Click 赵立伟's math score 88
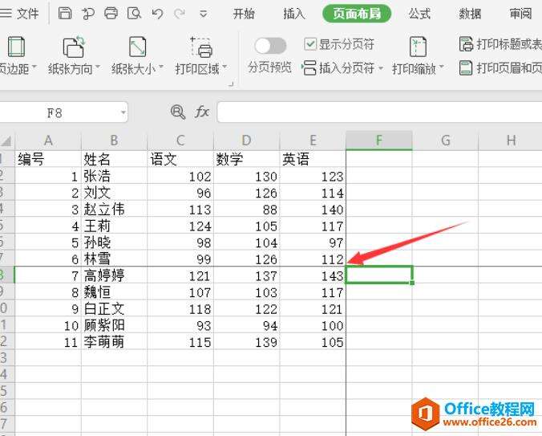Viewport: 542px width, 436px height. click(x=246, y=209)
